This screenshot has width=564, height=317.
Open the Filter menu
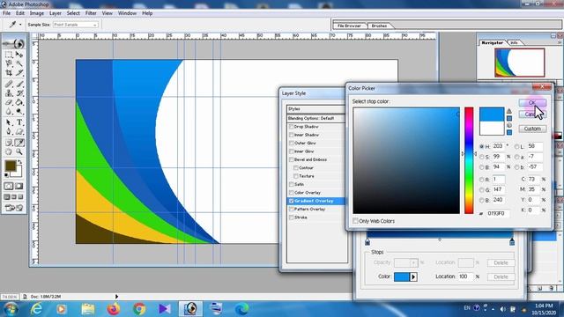91,13
